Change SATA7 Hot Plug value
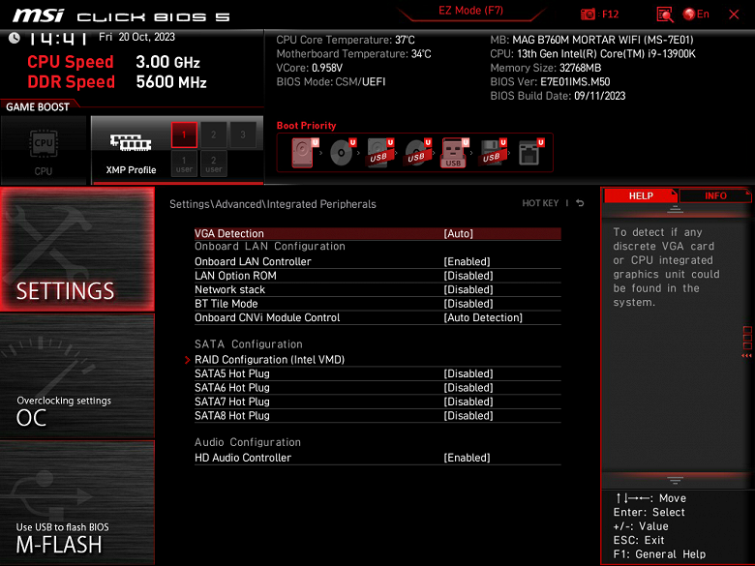The height and width of the screenshot is (566, 755). (377, 402)
